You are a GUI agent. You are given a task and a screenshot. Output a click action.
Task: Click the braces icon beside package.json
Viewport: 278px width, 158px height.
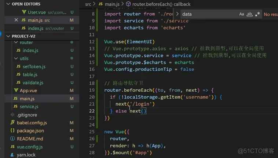12,131
